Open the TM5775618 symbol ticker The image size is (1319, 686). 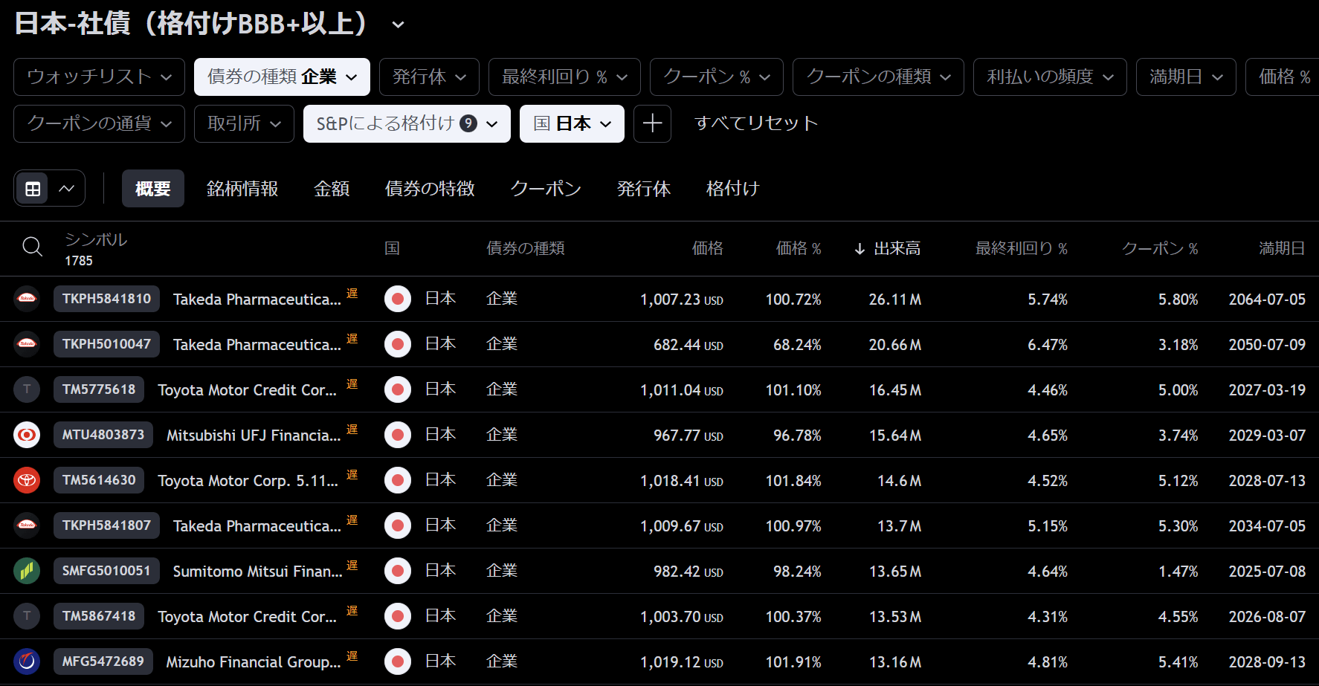click(99, 389)
